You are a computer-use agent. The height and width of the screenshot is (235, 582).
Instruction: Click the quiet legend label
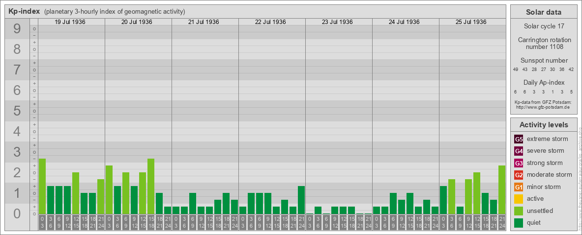point(535,223)
